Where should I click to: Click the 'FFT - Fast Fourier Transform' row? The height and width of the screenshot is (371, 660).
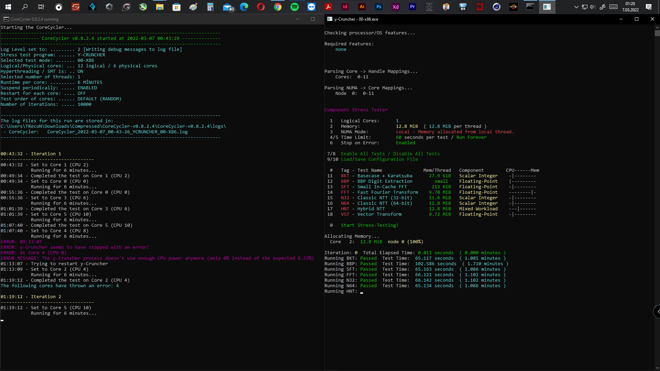coord(431,192)
